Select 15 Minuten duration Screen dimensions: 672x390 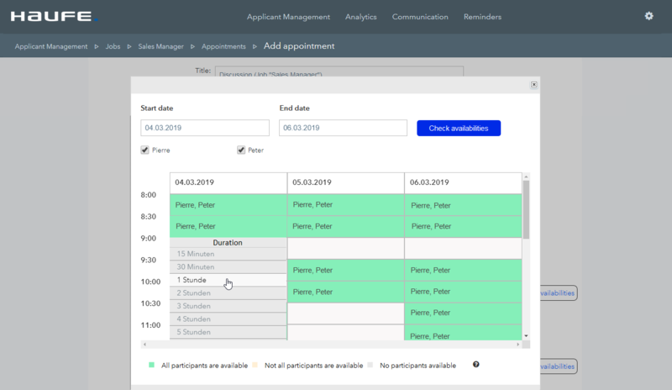[x=228, y=254]
